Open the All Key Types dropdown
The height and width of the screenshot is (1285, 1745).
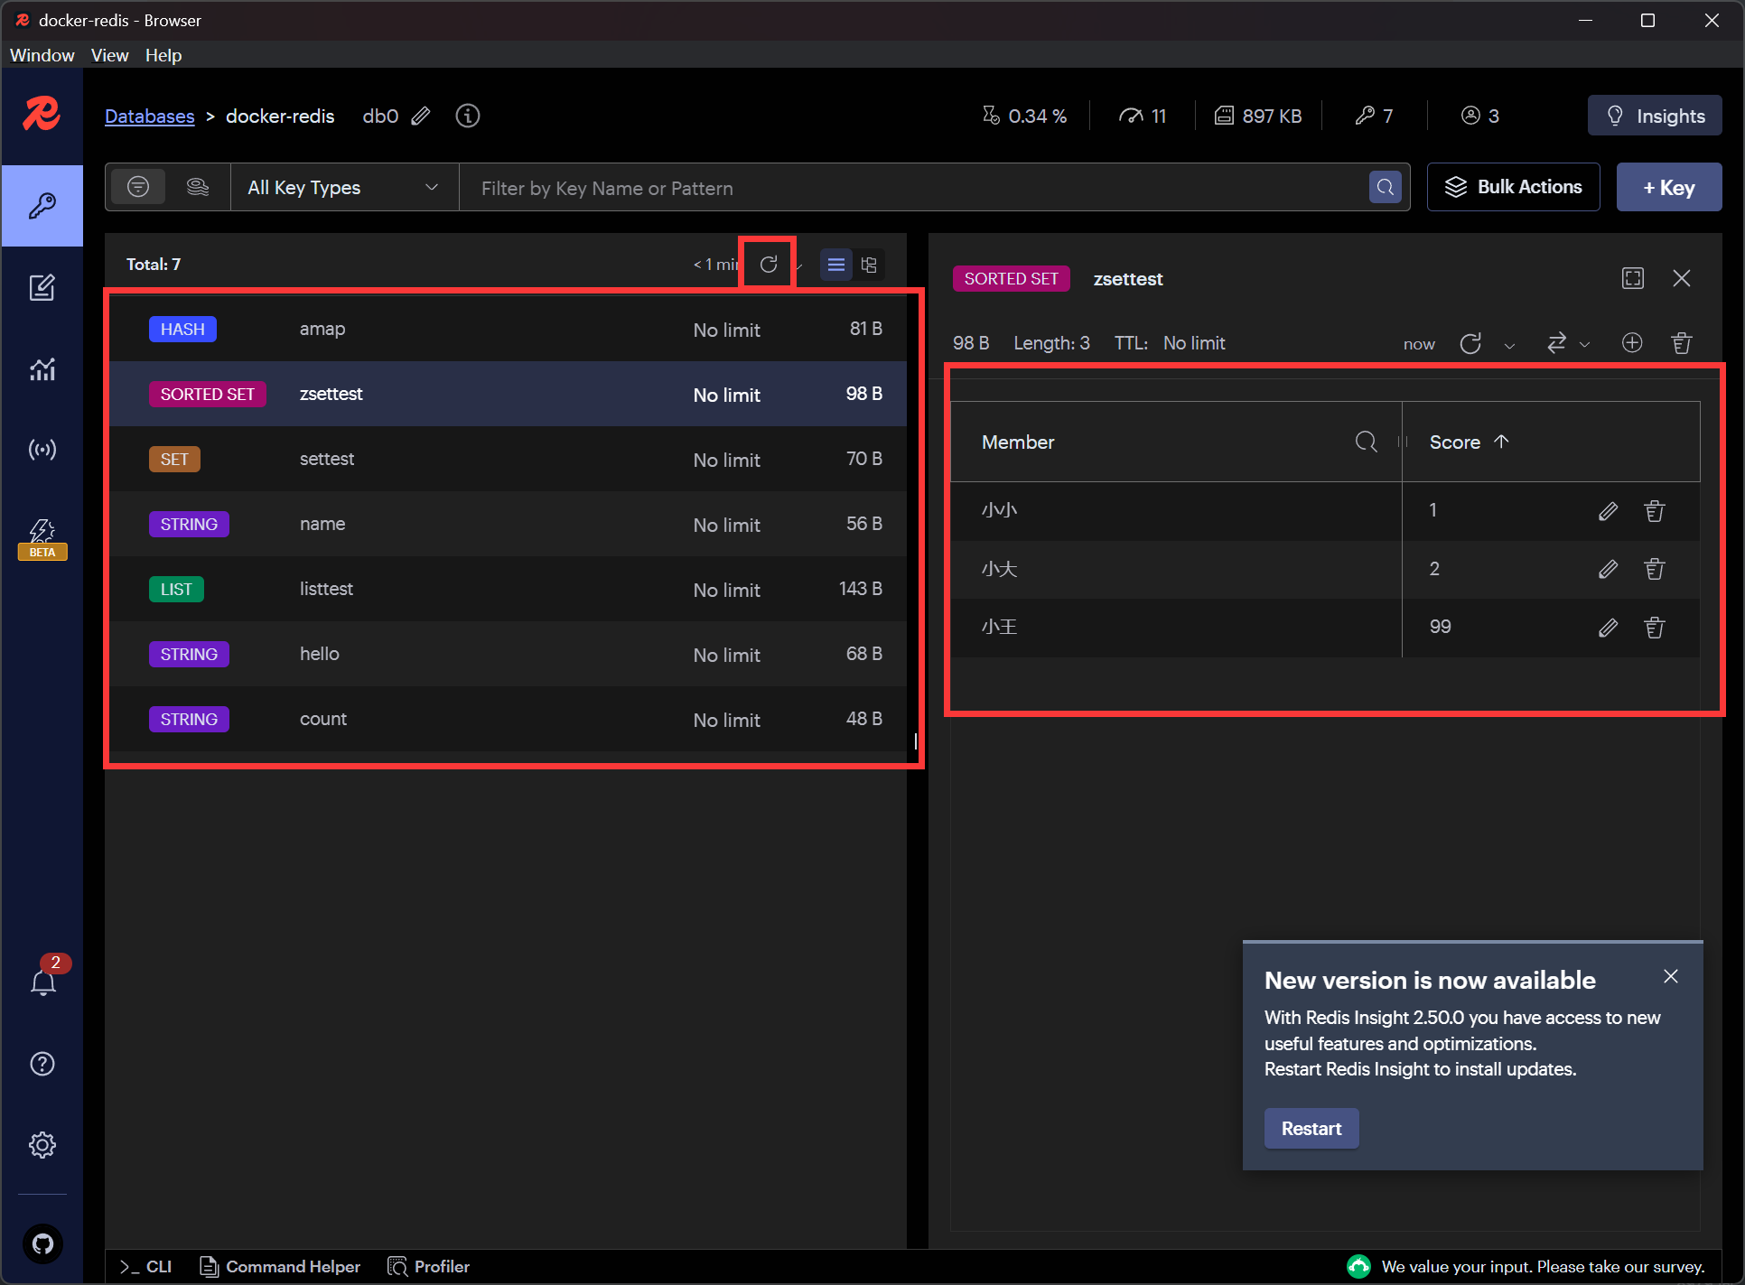coord(344,187)
